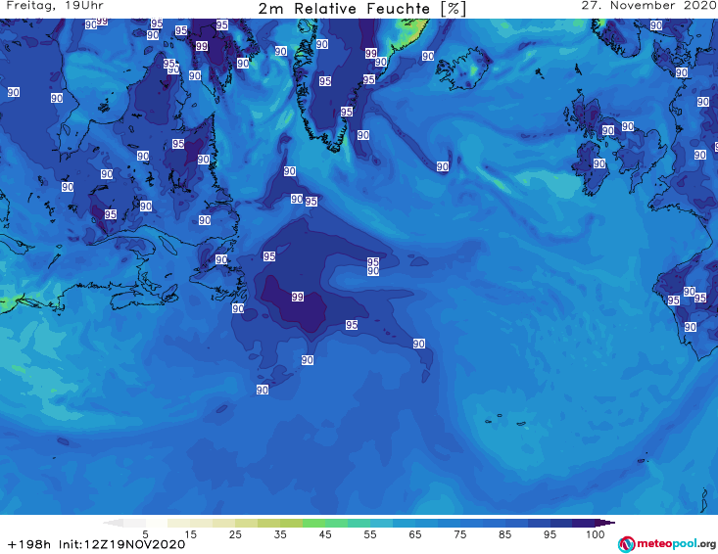This screenshot has height=554, width=718.
Task: Open the meteopool.org link text
Action: [676, 544]
